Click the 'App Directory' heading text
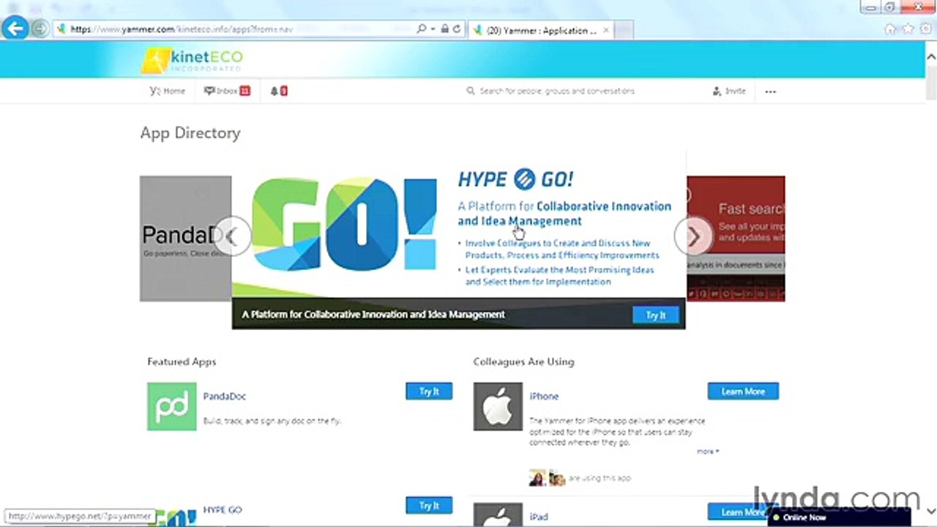This screenshot has width=937, height=527. click(190, 132)
